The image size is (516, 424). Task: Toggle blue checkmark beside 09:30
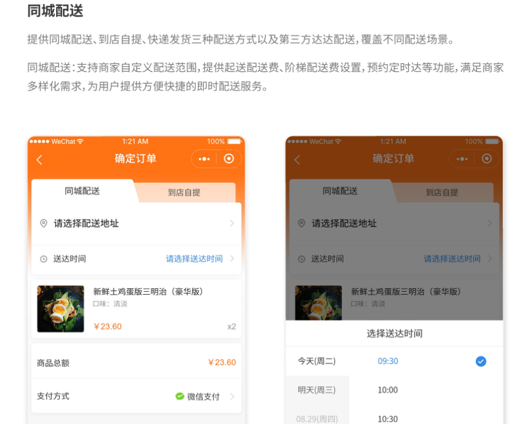click(x=481, y=361)
